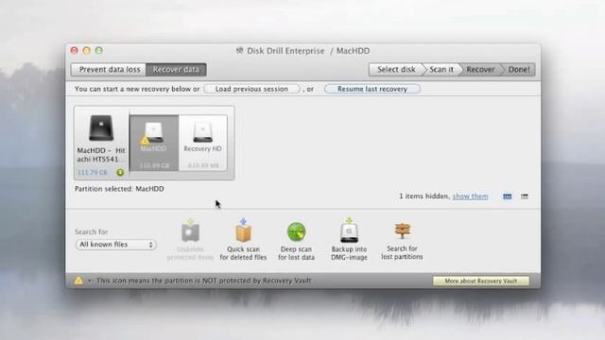
Task: Open the Recover data tab
Action: coord(176,69)
